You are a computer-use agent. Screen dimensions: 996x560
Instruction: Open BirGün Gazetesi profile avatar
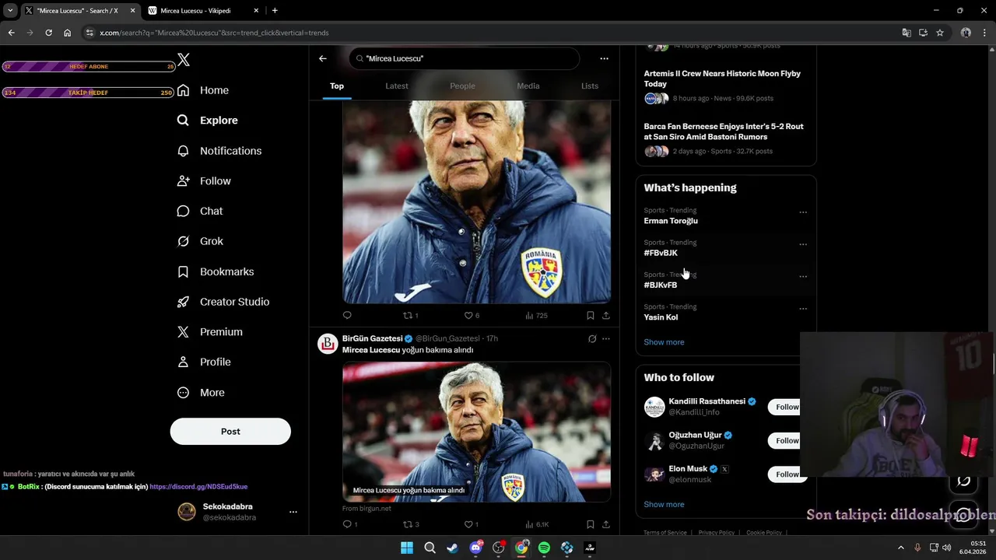pos(328,344)
